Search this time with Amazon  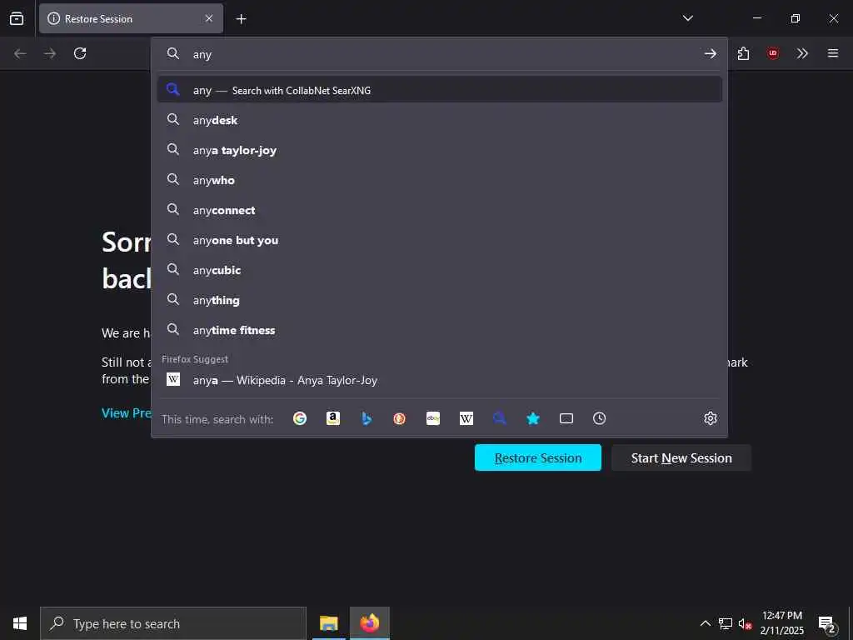tap(333, 418)
